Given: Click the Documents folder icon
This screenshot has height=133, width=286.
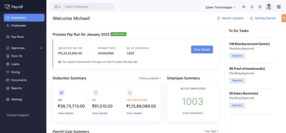Looking at the screenshot, I should [x=8, y=80].
